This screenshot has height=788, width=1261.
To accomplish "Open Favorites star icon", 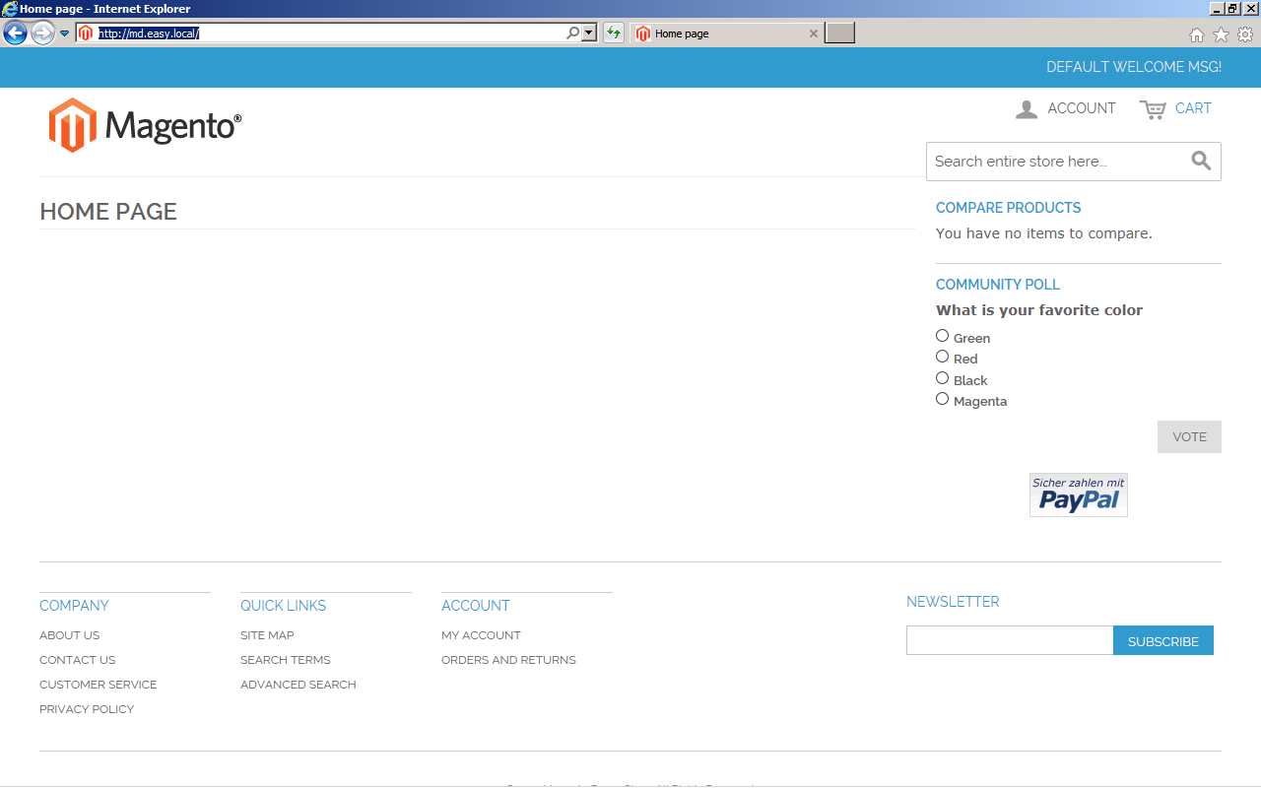I will point(1221,34).
